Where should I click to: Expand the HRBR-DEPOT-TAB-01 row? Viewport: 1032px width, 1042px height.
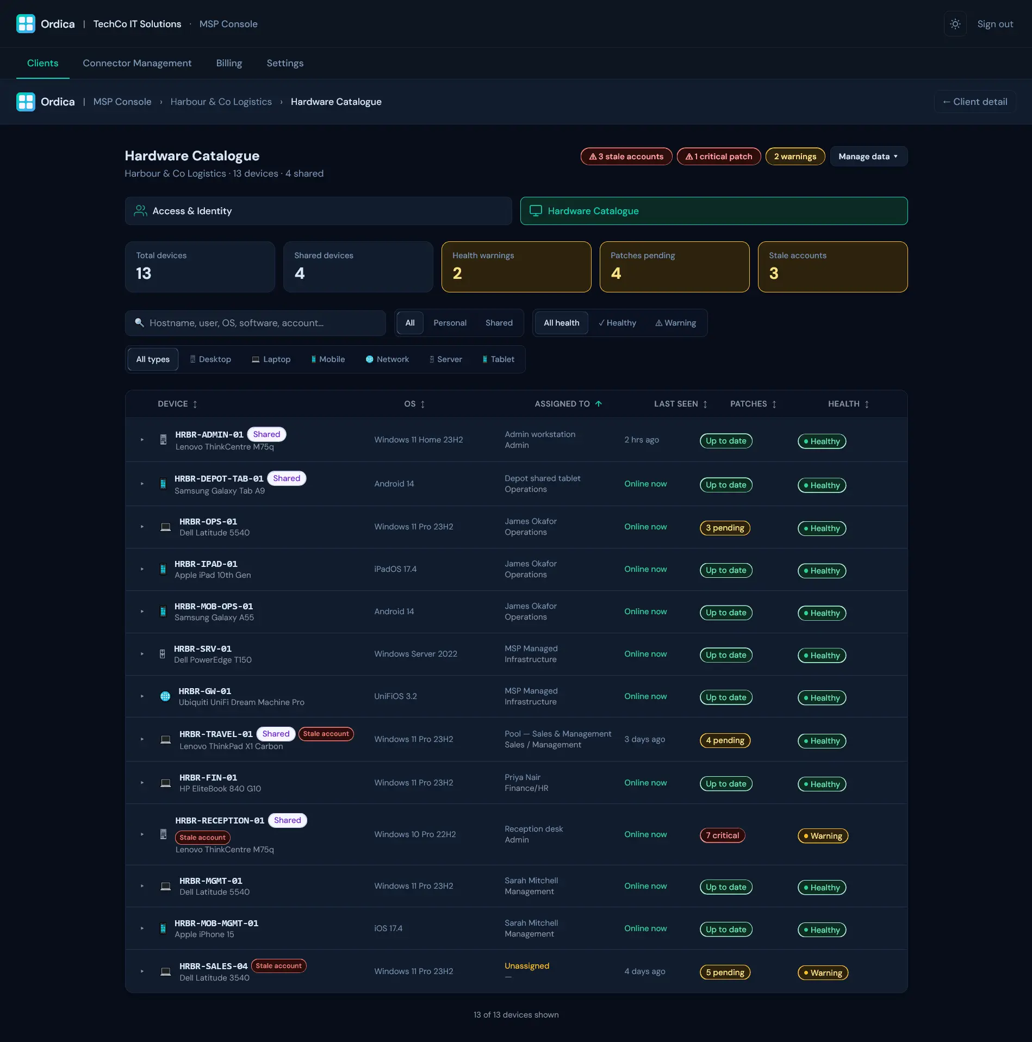(142, 484)
